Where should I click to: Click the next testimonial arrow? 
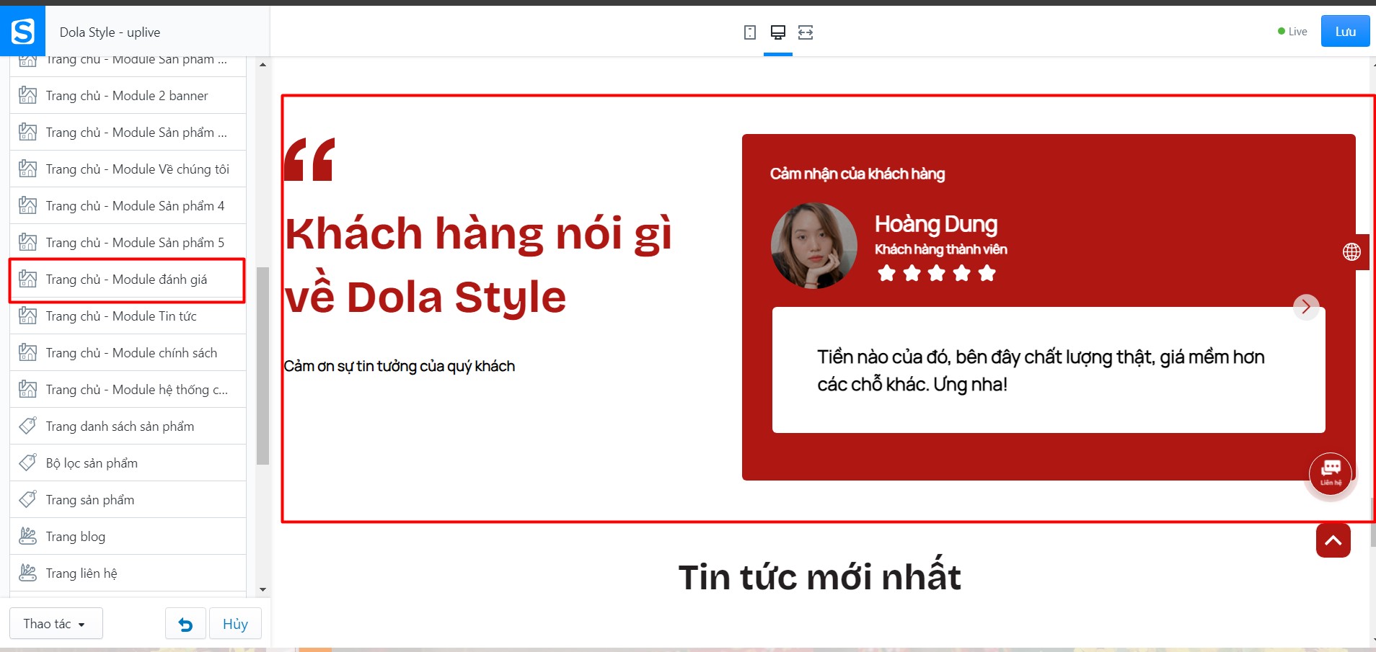[1306, 306]
